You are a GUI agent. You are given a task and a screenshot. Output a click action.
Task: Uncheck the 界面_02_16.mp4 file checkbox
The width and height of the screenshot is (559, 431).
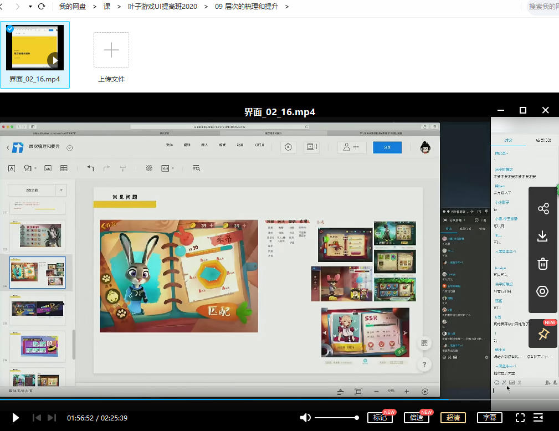[10, 29]
